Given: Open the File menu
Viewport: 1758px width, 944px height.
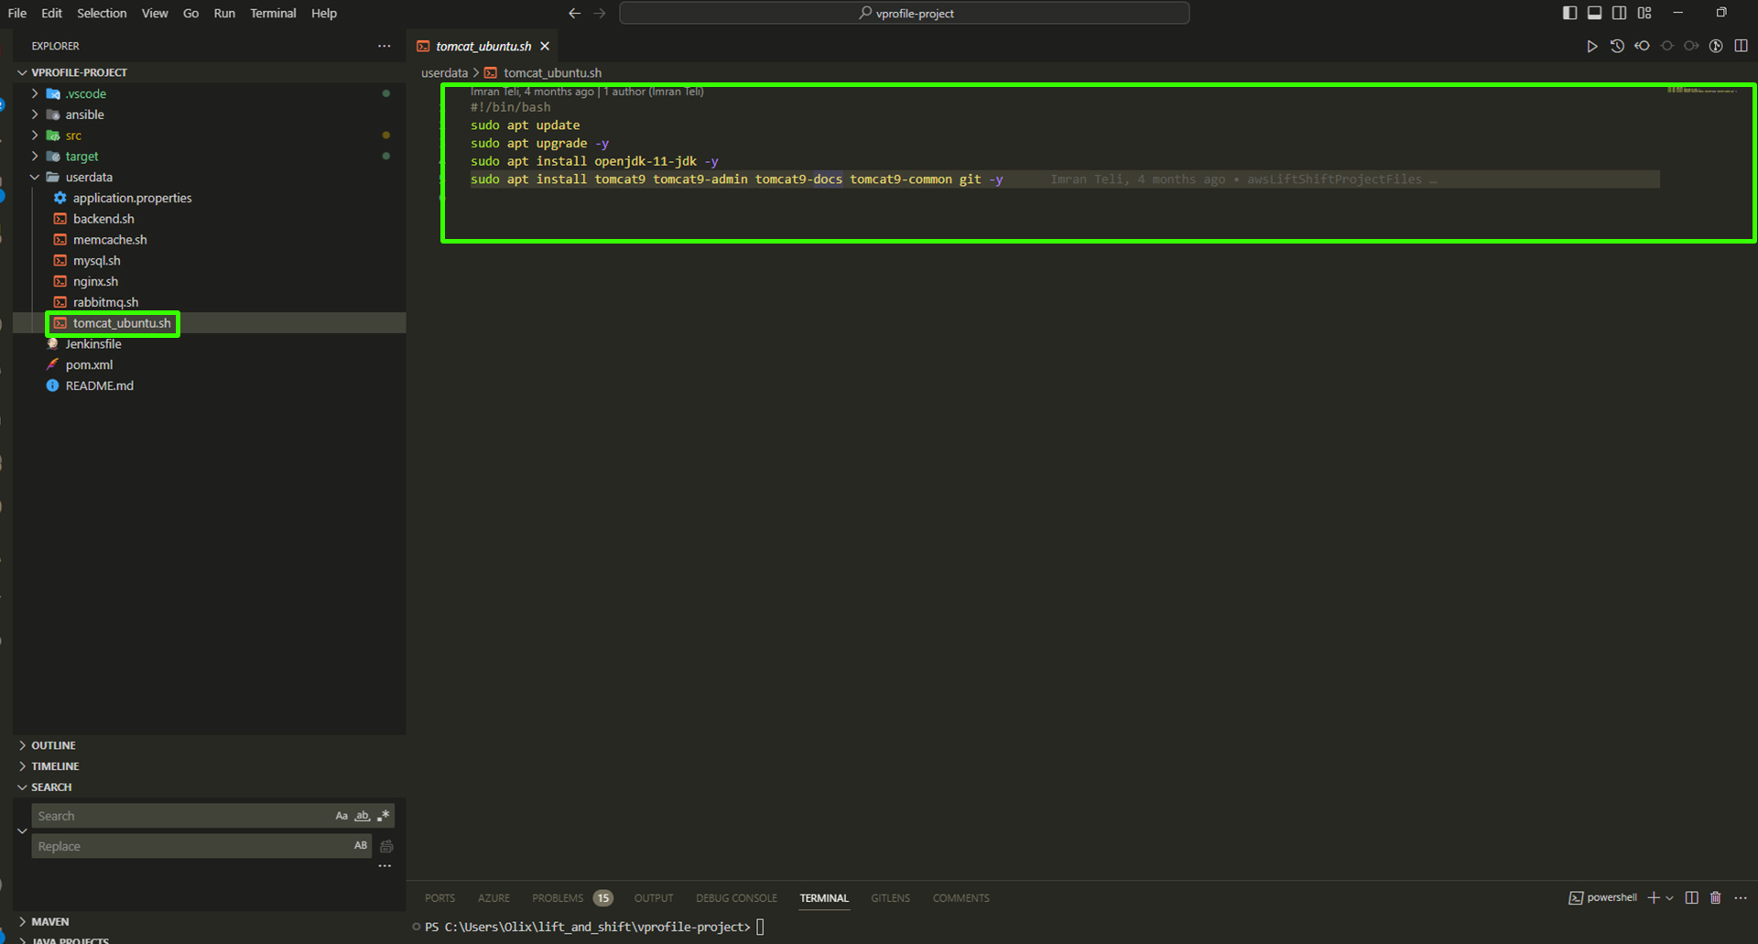Looking at the screenshot, I should coord(17,13).
